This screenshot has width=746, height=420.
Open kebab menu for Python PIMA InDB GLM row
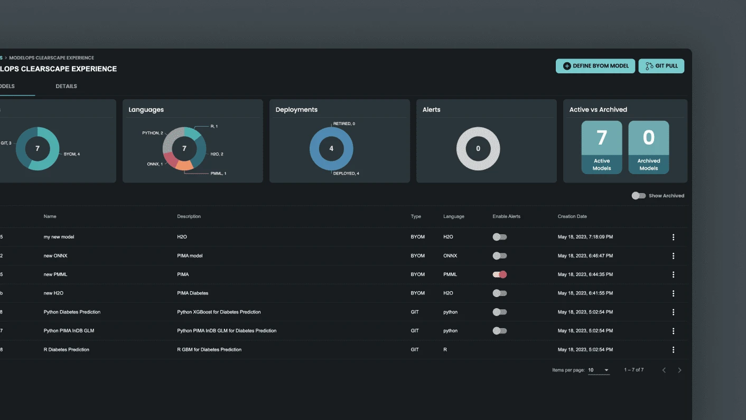[673, 331]
